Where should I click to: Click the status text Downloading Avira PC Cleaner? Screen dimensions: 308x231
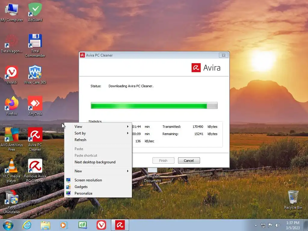pos(131,86)
